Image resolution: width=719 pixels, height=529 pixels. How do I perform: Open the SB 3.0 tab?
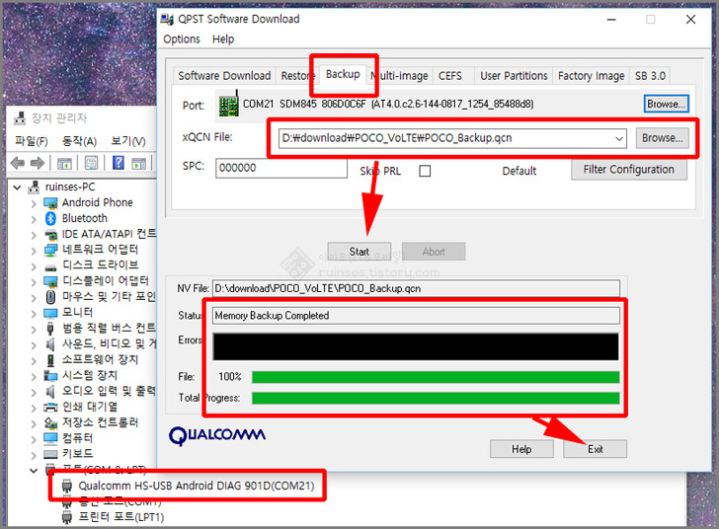tap(650, 76)
